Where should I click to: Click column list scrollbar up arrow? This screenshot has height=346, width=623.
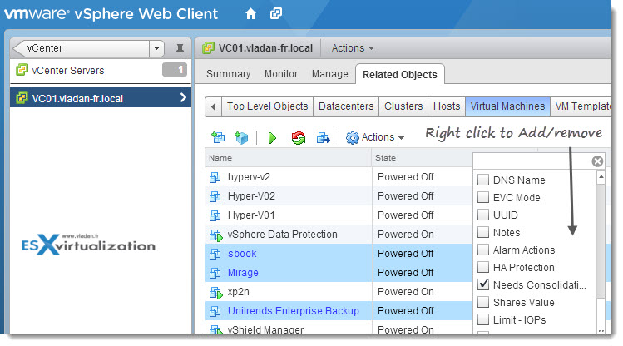[601, 177]
